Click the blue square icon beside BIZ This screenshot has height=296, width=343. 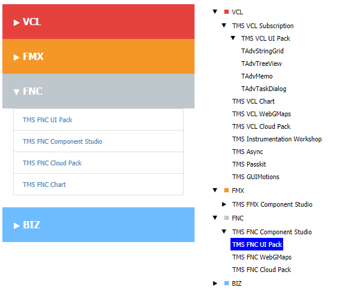[226, 283]
